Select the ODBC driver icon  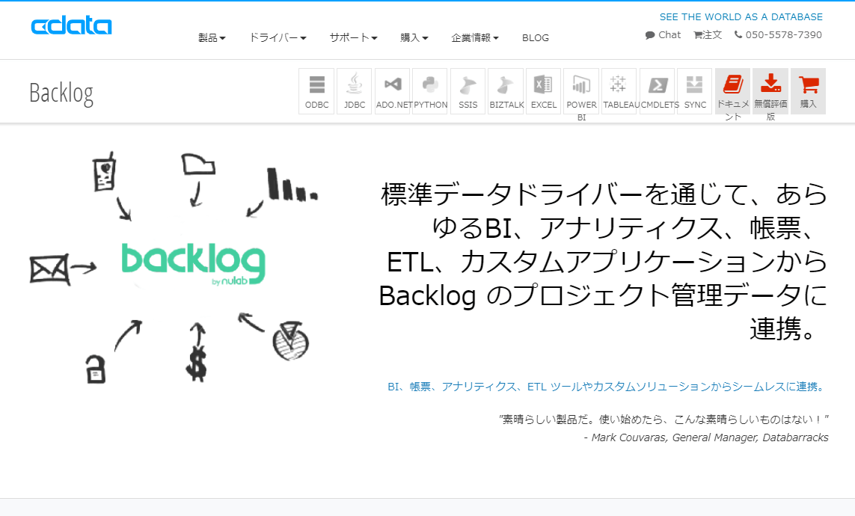[316, 89]
